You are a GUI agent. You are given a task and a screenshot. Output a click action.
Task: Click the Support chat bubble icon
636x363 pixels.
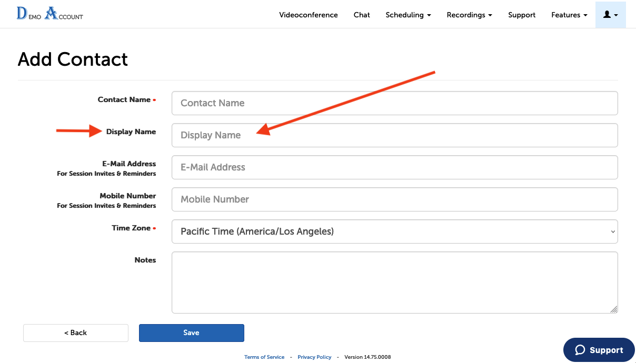tap(580, 350)
